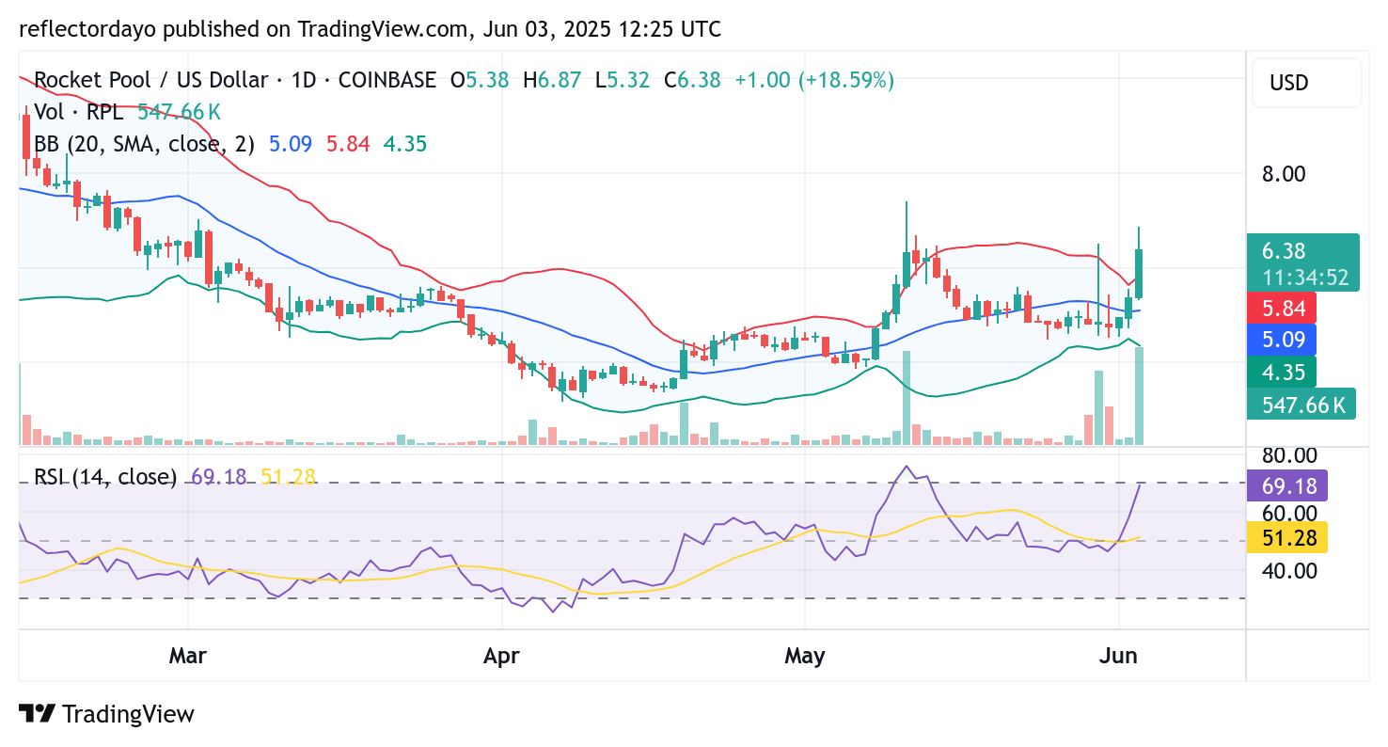Click the purple 69.18 RSI axis label
The image size is (1388, 747).
(x=1287, y=485)
